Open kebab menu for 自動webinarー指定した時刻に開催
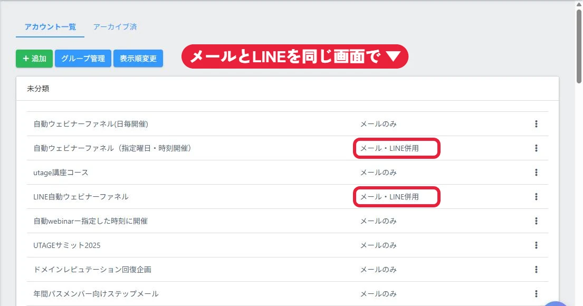Screen dimensions: 583x306 click(x=536, y=221)
